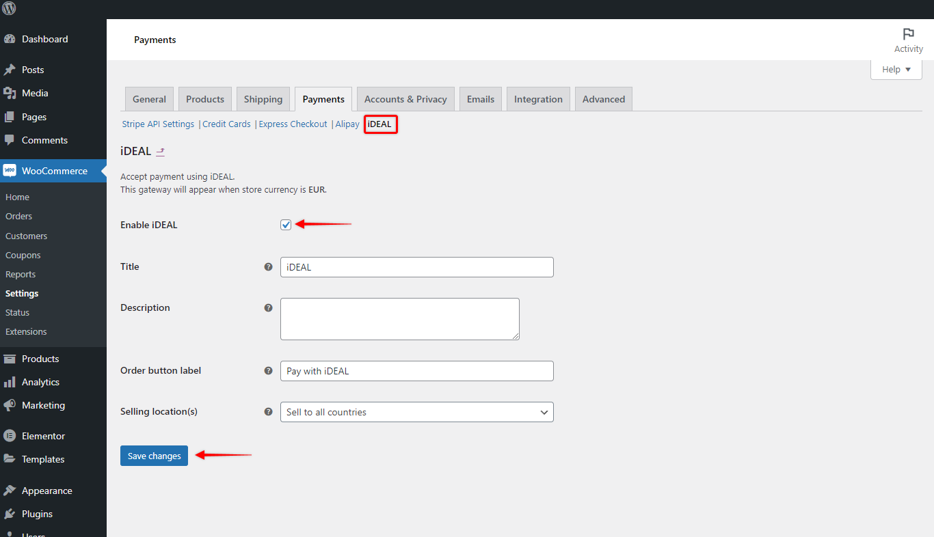Click into the Description textarea
This screenshot has width=934, height=537.
click(400, 319)
